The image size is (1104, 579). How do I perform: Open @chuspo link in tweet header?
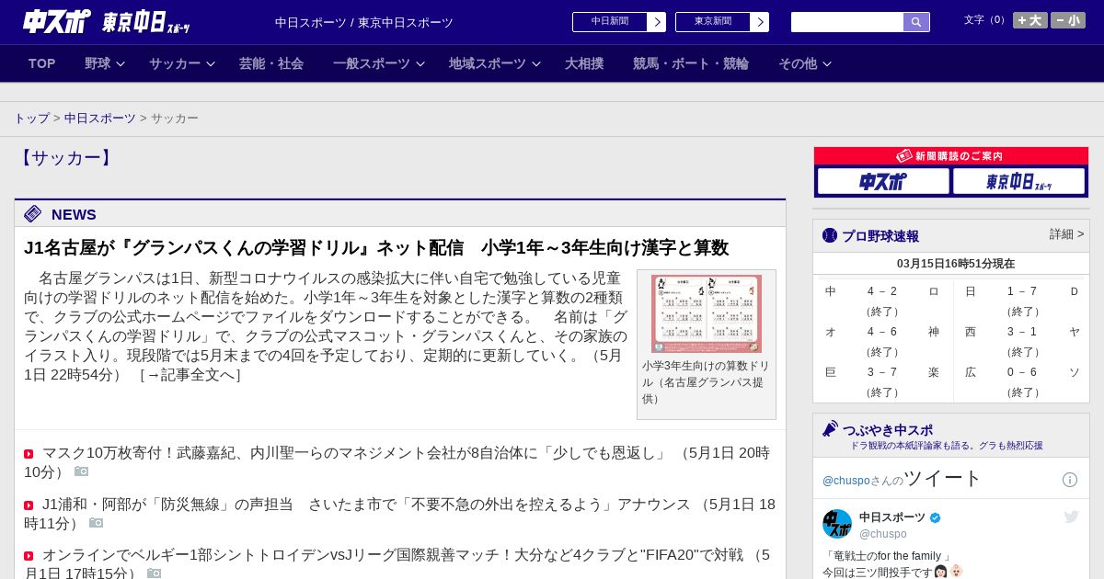845,481
